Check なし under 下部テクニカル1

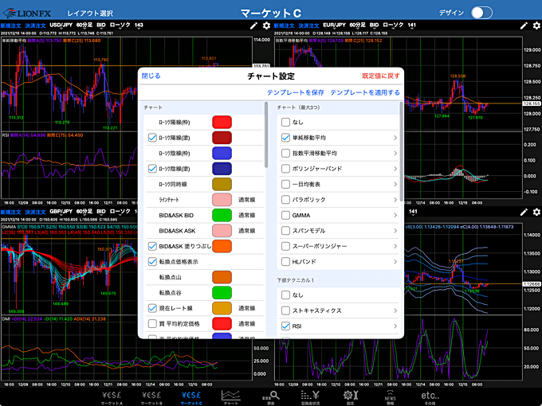point(285,295)
